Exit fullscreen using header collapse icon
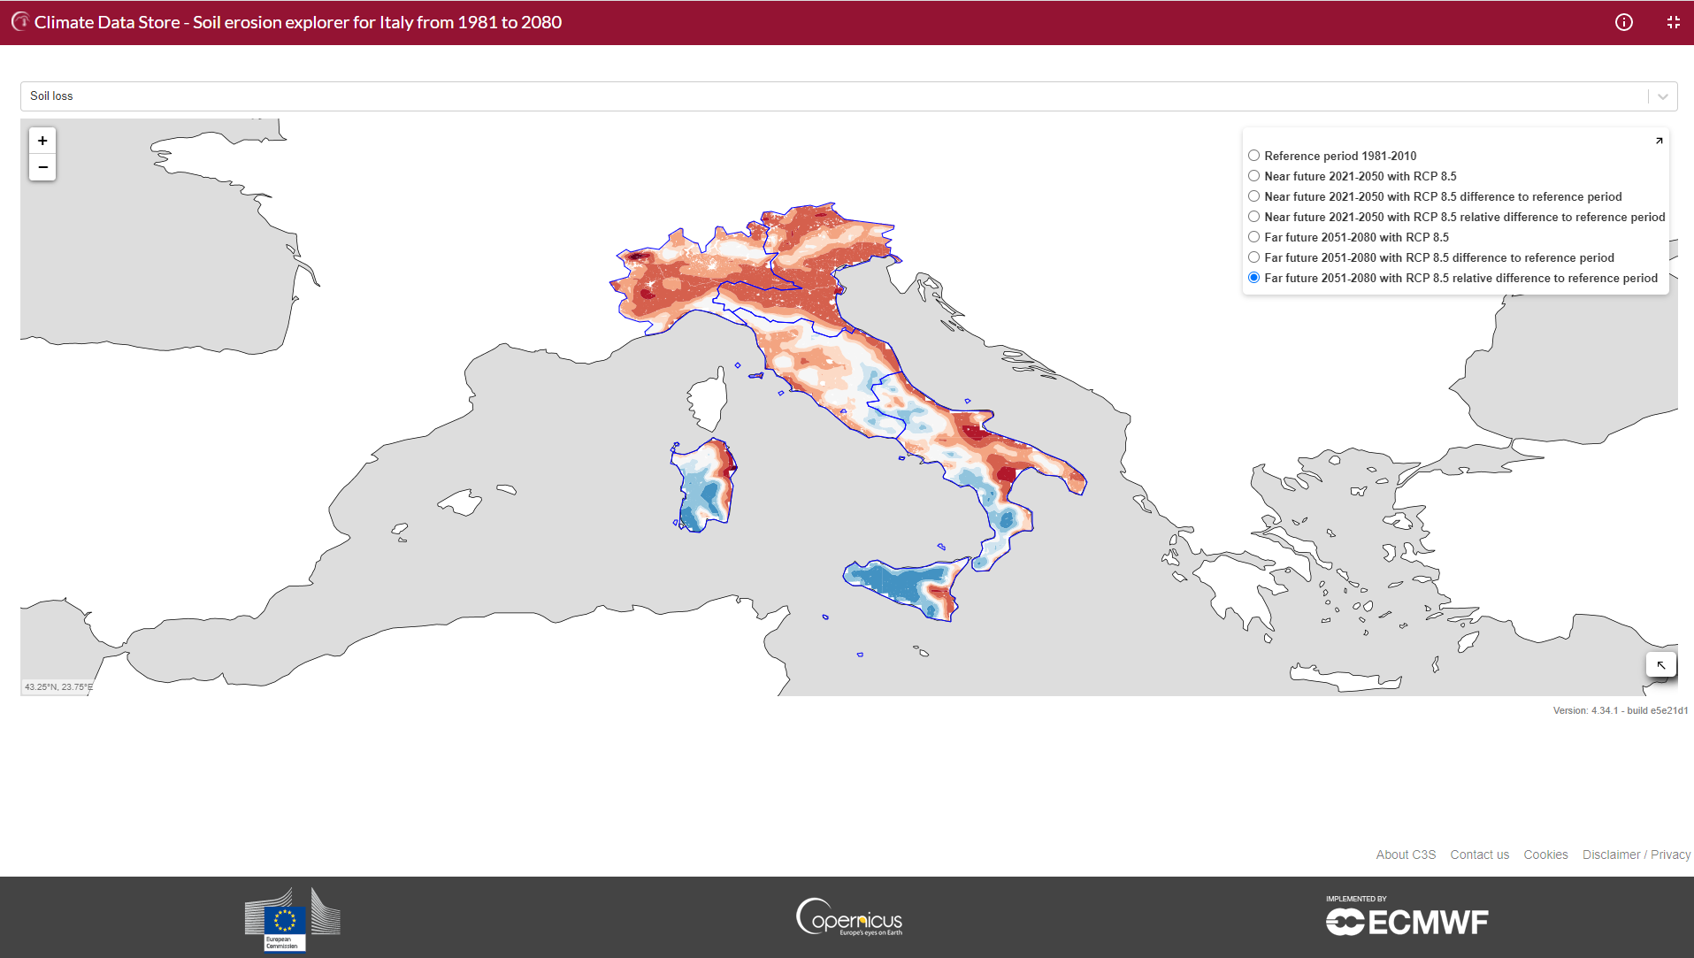Viewport: 1694px width, 958px height. pos(1673,22)
